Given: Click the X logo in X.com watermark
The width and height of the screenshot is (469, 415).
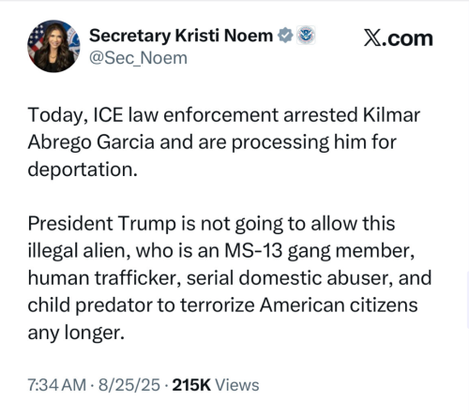Looking at the screenshot, I should 372,38.
